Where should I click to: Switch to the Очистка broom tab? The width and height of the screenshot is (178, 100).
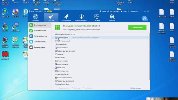51,18
